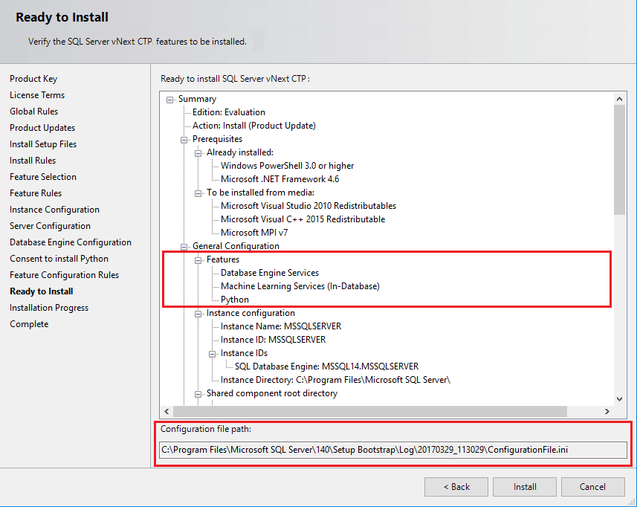This screenshot has height=507, width=637.
Task: Select the Machine Learning Services entry
Action: 300,285
